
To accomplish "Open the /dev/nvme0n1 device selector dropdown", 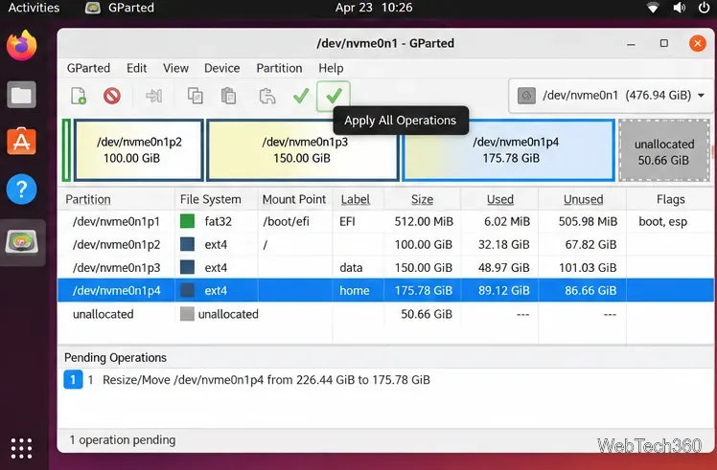I will click(611, 96).
